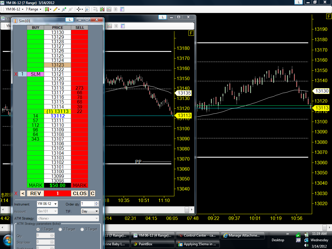332x249 pixels.
Task: Open chart style candlestick icon in top toolbar
Action: pos(47,9)
